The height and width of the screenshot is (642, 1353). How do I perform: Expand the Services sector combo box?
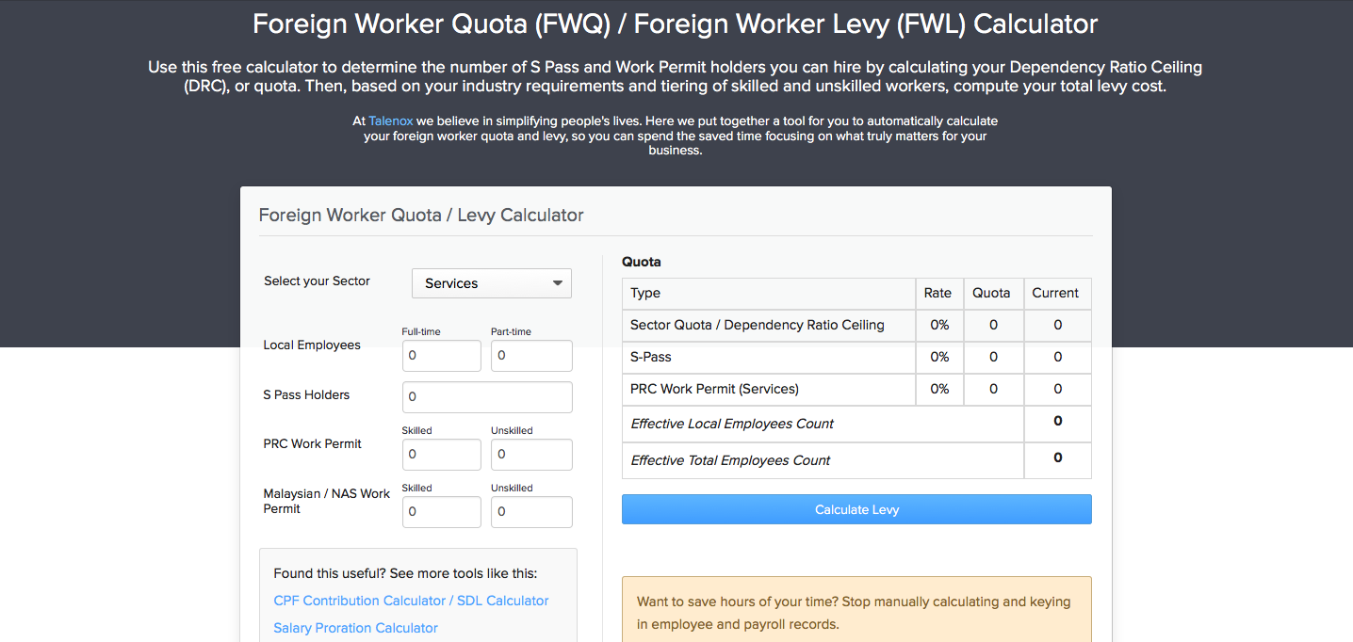click(x=491, y=282)
